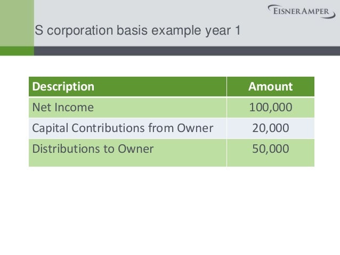Click the Amount column header
This screenshot has width=340, height=255.
point(271,86)
